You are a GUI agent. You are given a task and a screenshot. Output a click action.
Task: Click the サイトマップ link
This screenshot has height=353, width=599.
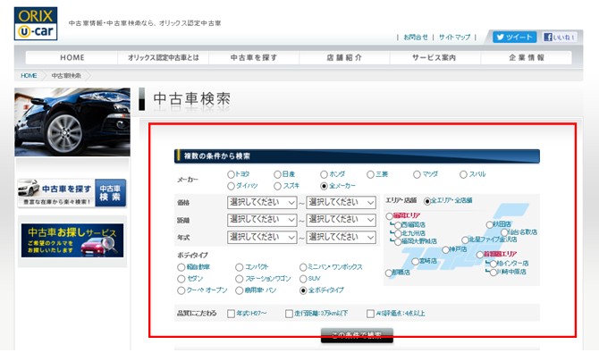[x=454, y=38]
